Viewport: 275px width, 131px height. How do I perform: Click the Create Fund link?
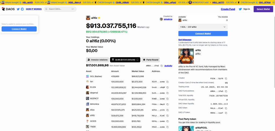click(x=228, y=9)
